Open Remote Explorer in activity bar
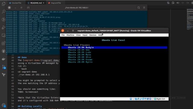 coord(4,35)
